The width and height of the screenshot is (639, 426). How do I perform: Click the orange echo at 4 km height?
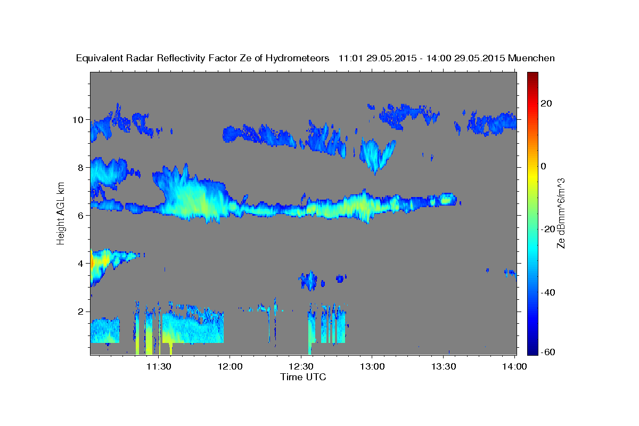click(x=93, y=262)
